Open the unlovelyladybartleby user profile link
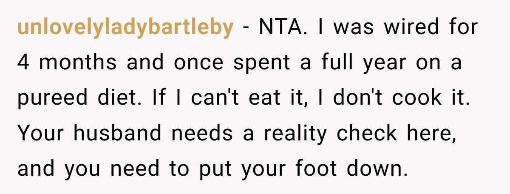This screenshot has width=510, height=194. pyautogui.click(x=125, y=28)
